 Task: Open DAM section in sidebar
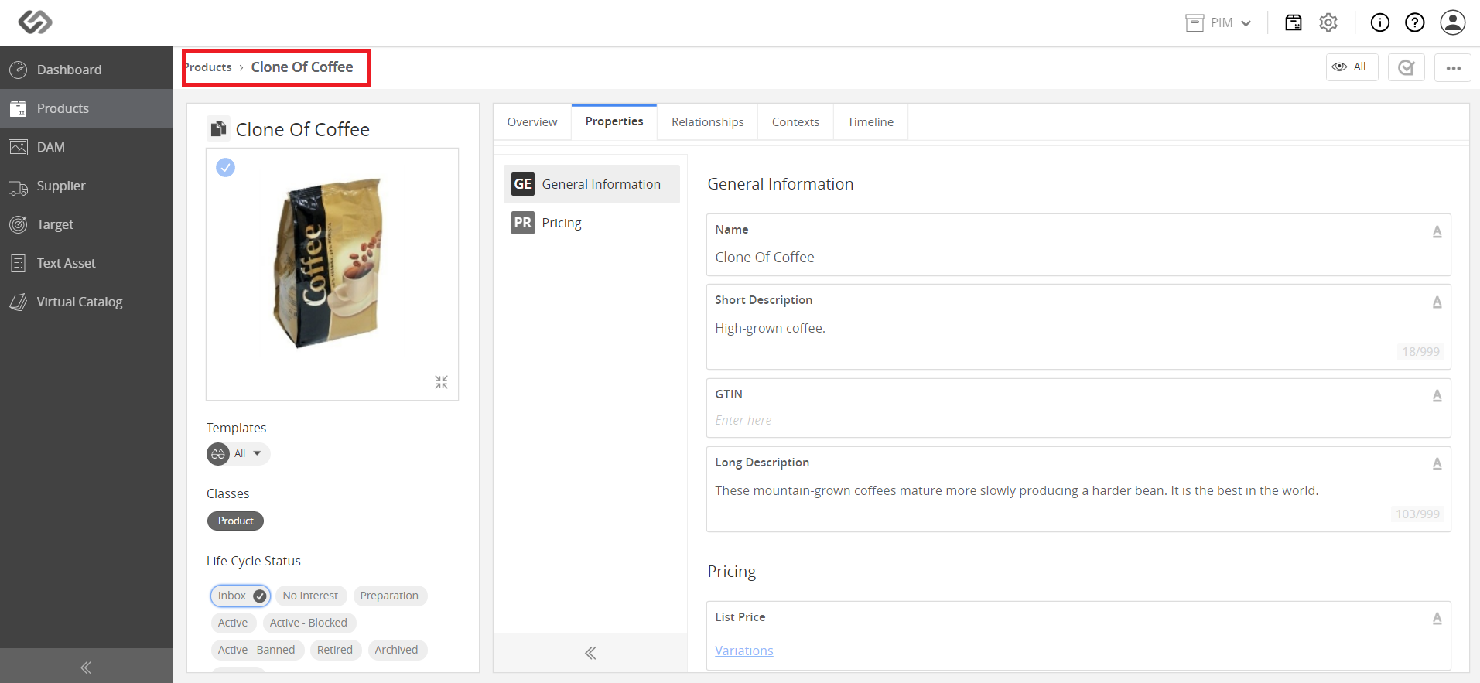86,147
